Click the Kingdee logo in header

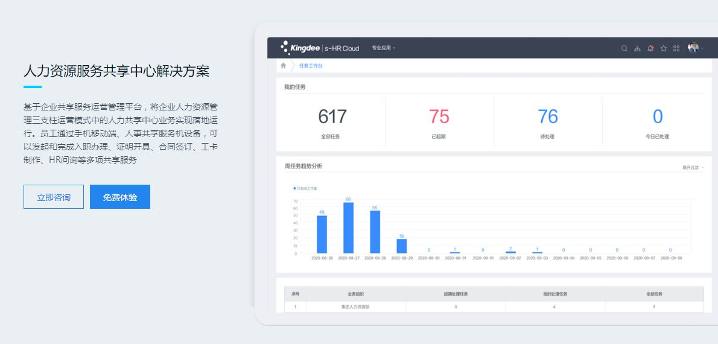pyautogui.click(x=320, y=48)
